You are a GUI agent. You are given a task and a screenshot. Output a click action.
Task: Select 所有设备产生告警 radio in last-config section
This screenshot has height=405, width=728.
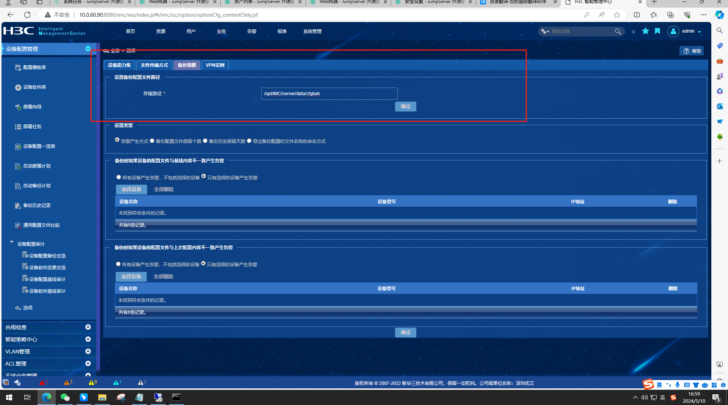pos(118,264)
